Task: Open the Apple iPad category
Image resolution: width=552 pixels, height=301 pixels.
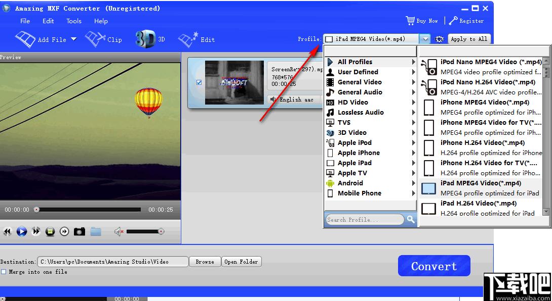Action: (370, 163)
